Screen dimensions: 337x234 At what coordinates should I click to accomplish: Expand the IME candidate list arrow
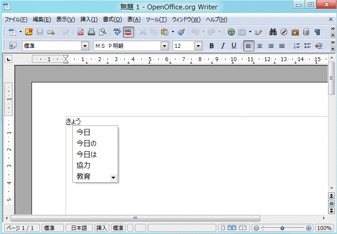113,178
